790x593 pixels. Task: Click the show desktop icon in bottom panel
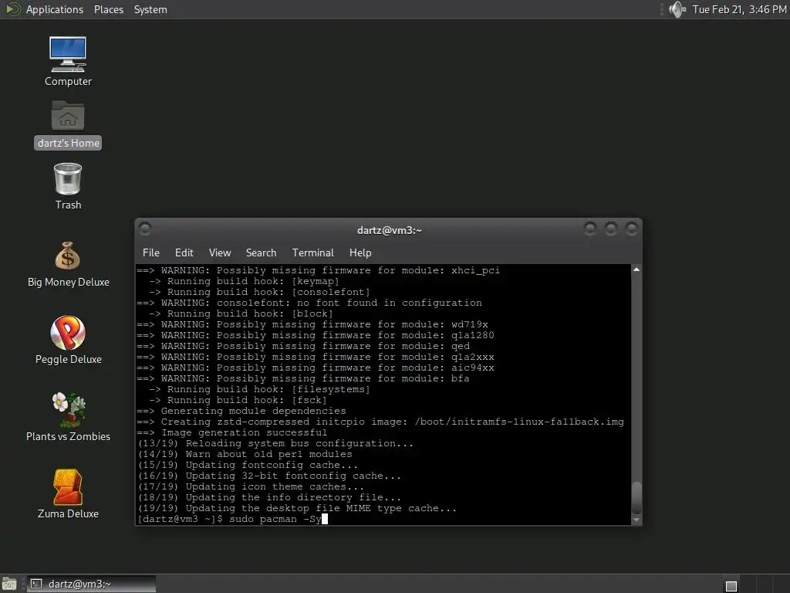tap(9, 584)
